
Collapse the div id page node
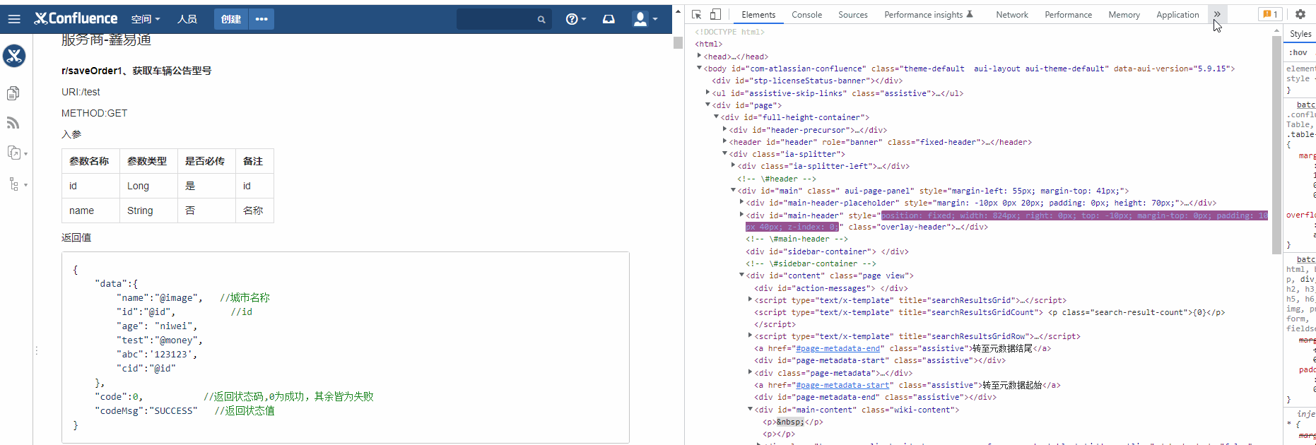[707, 105]
